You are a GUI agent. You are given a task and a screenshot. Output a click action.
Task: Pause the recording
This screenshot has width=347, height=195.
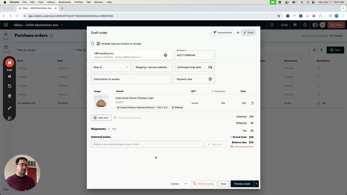tap(9, 76)
